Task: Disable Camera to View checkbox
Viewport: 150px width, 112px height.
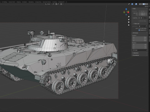Action: pyautogui.click(x=139, y=30)
